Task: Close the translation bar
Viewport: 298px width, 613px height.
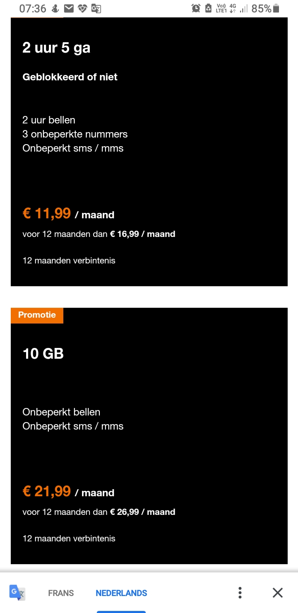Action: 278,593
